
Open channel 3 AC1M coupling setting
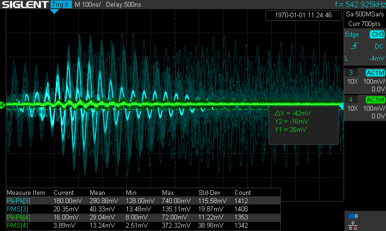click(x=375, y=73)
